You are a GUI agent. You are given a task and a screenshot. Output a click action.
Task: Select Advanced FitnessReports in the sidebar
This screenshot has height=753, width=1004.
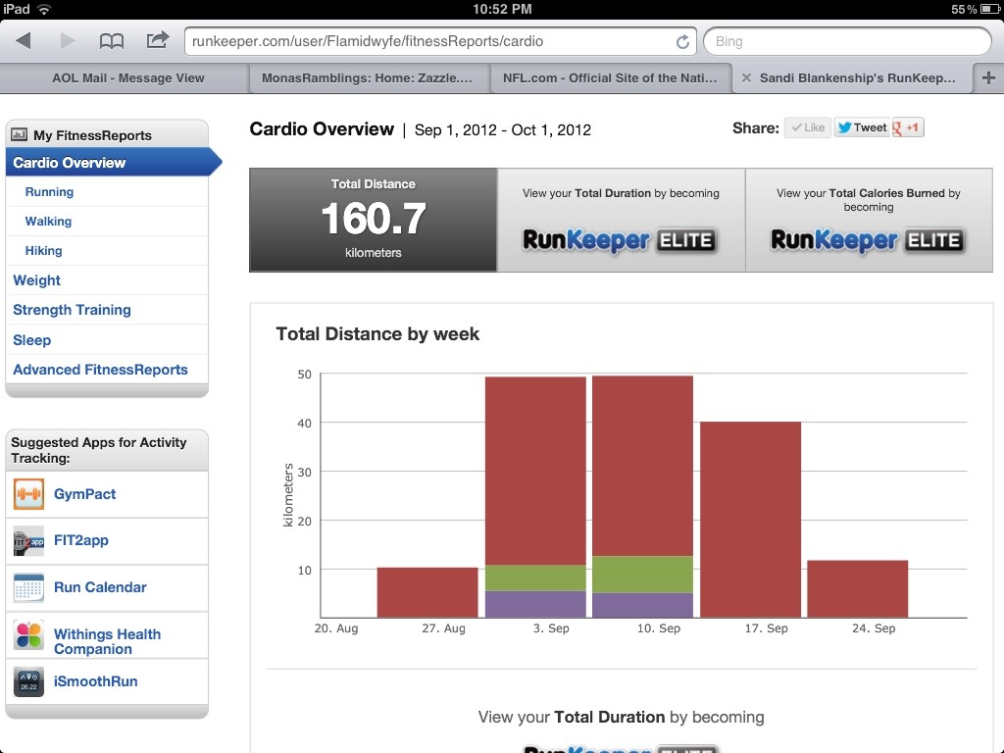point(100,370)
